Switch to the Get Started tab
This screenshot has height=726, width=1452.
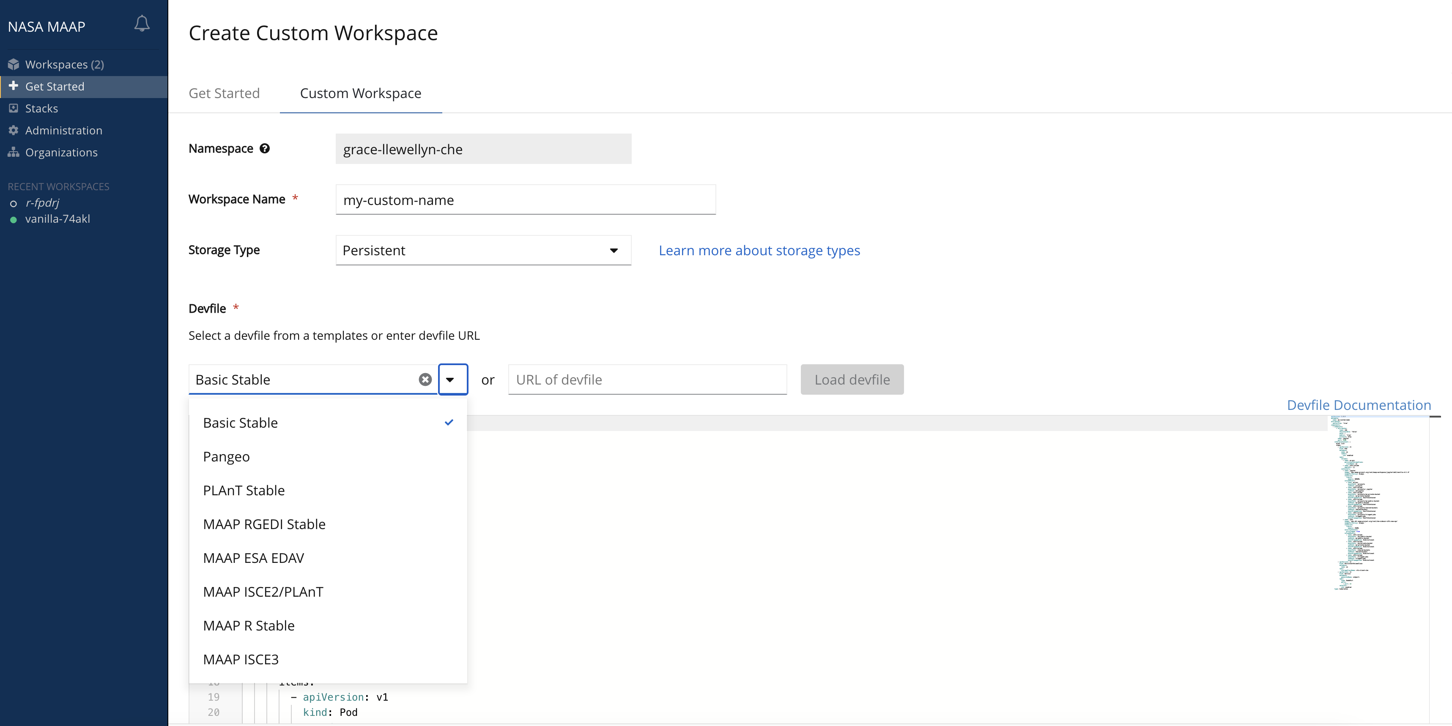224,93
